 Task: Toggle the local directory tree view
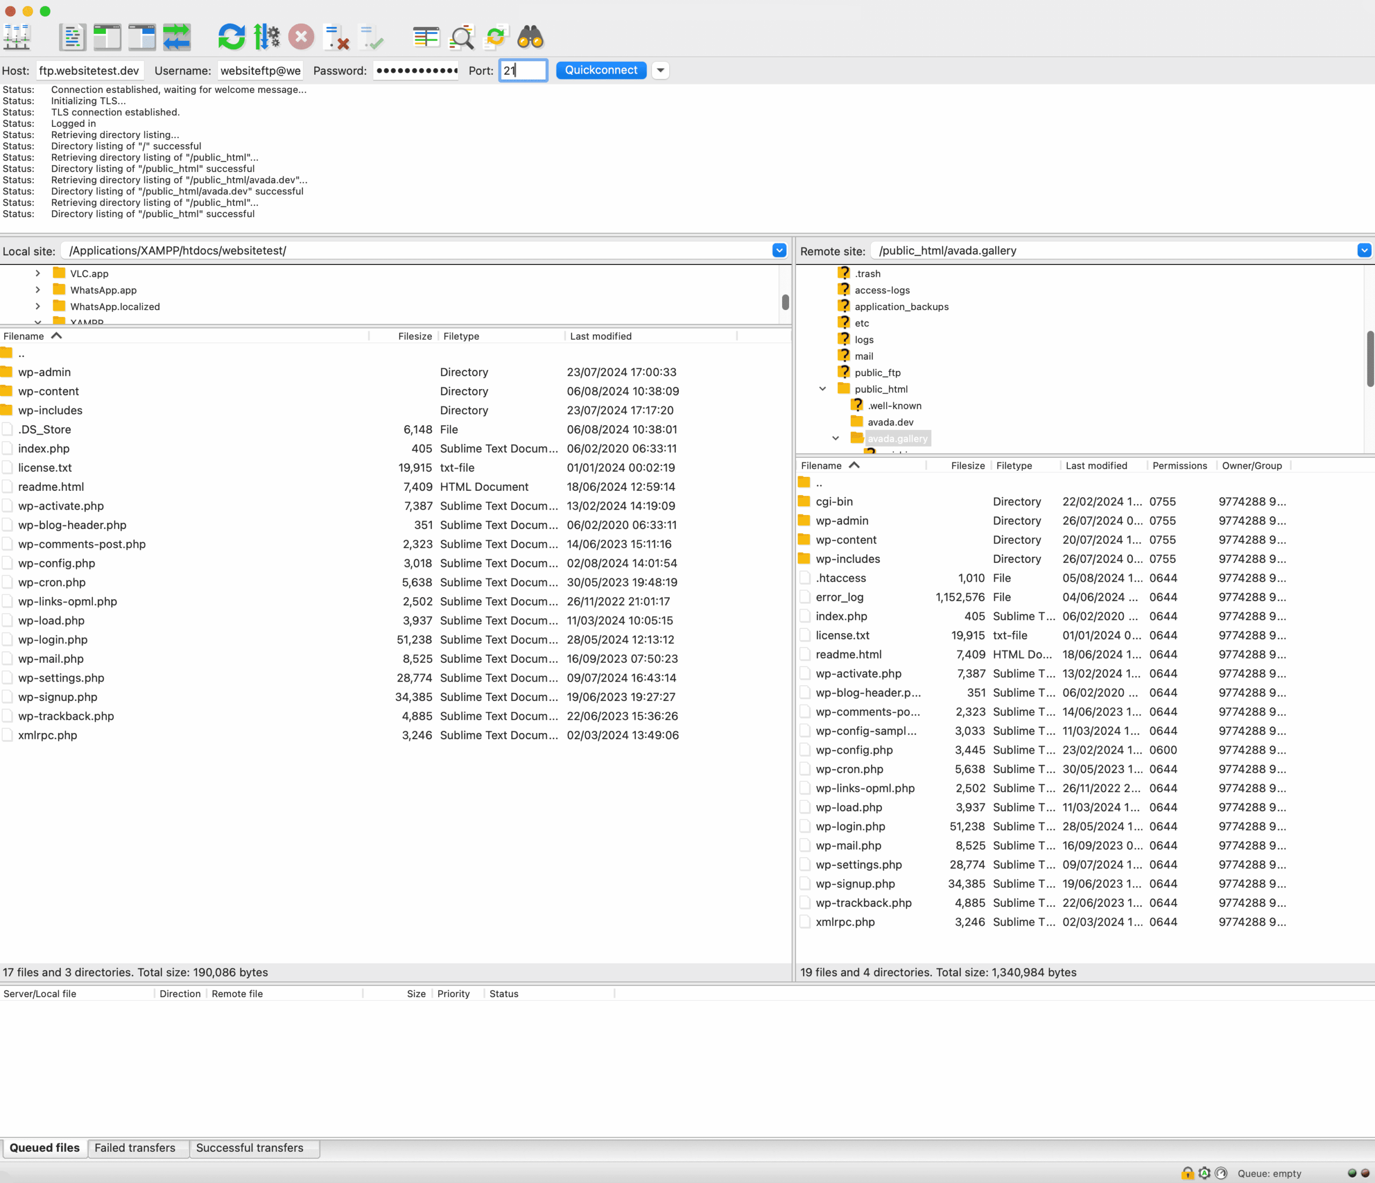click(x=107, y=37)
